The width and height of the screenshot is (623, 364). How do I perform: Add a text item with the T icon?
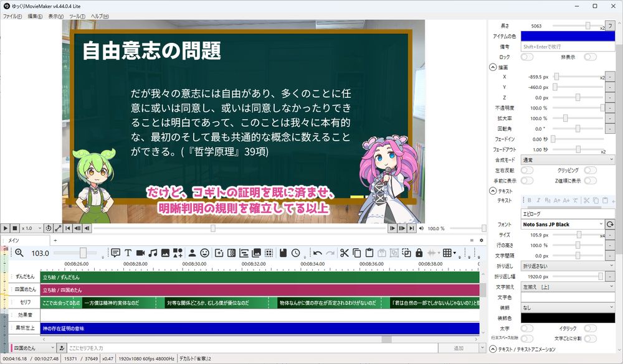[x=128, y=253]
